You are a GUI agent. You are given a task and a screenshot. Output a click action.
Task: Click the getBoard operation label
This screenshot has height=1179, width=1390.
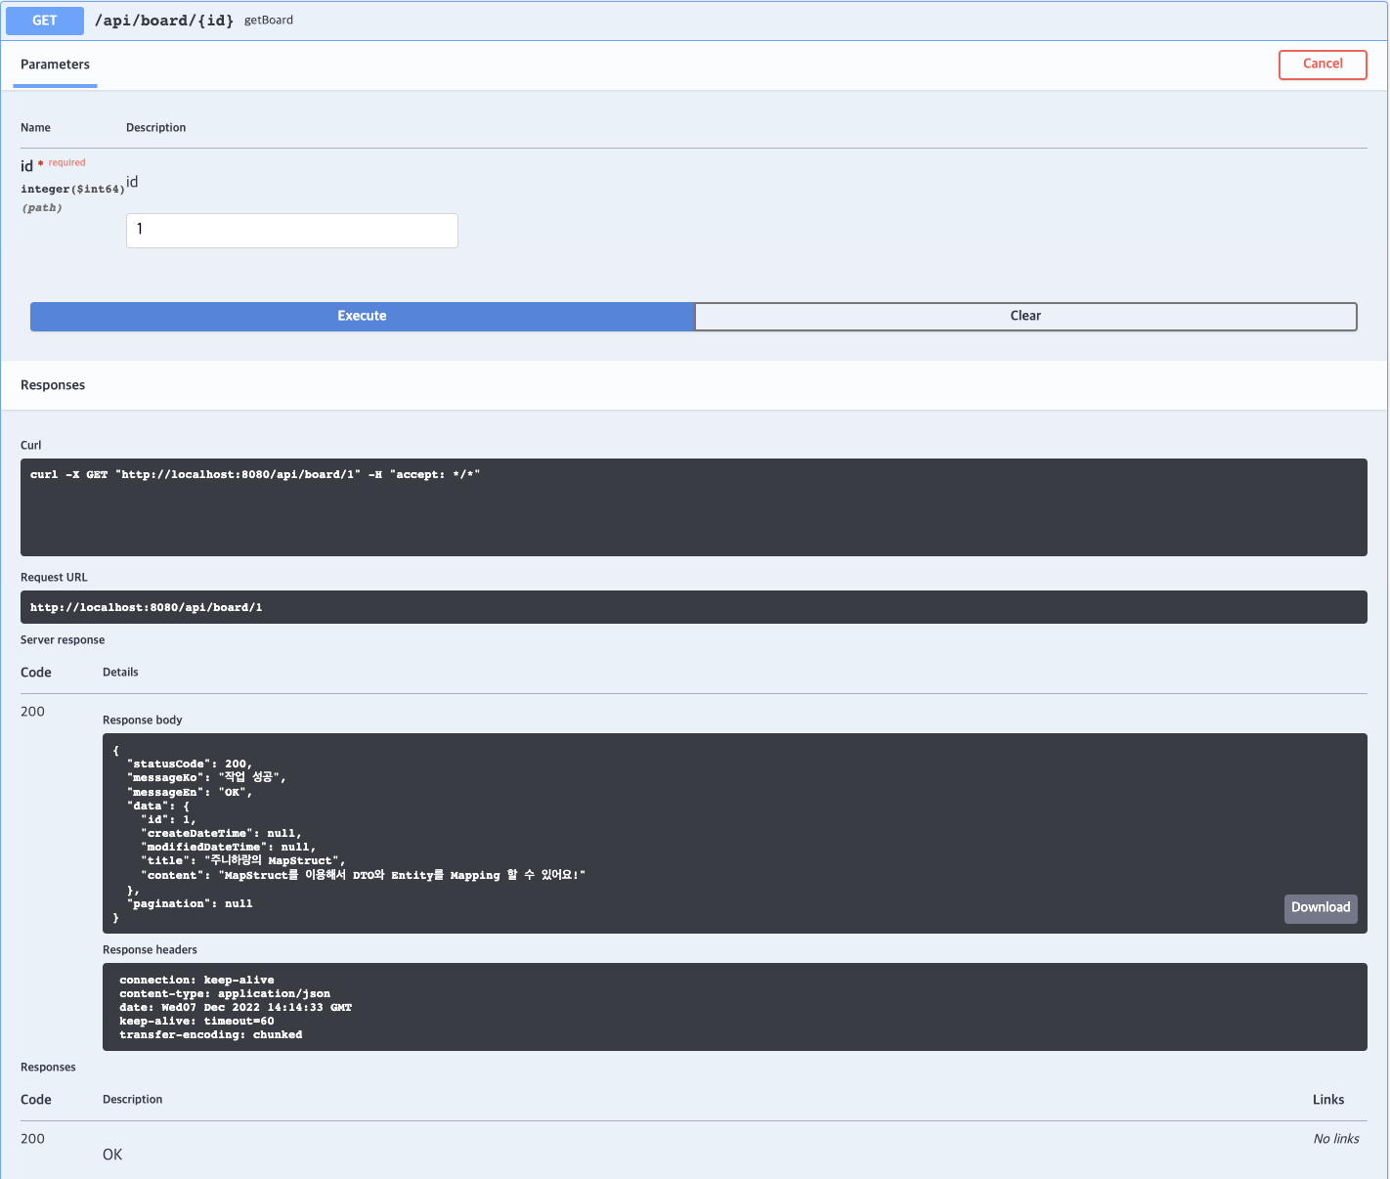[269, 21]
